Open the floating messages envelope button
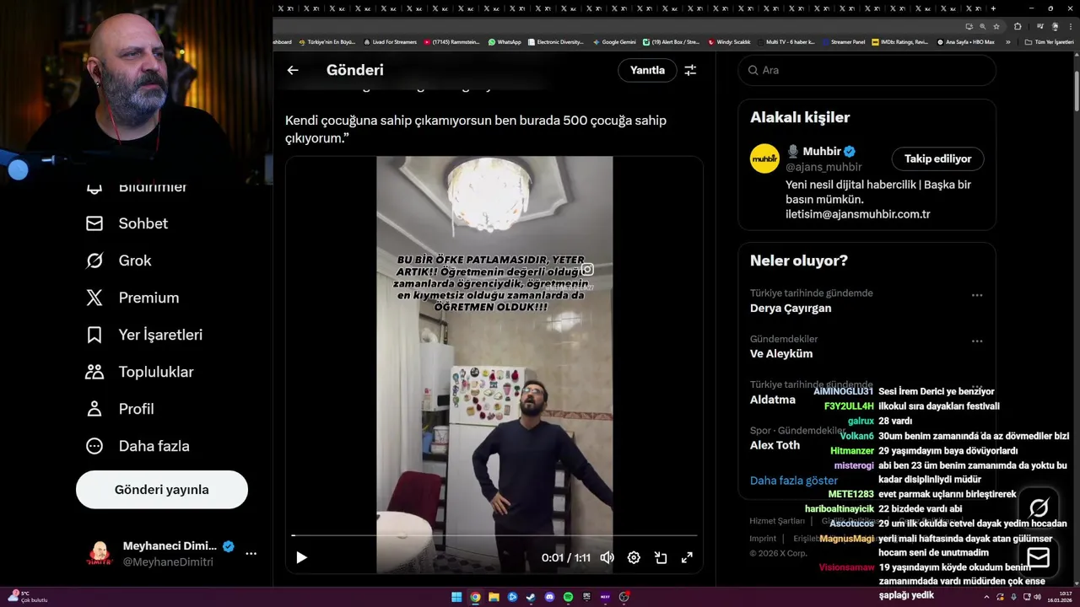The image size is (1080, 607). tap(1039, 557)
